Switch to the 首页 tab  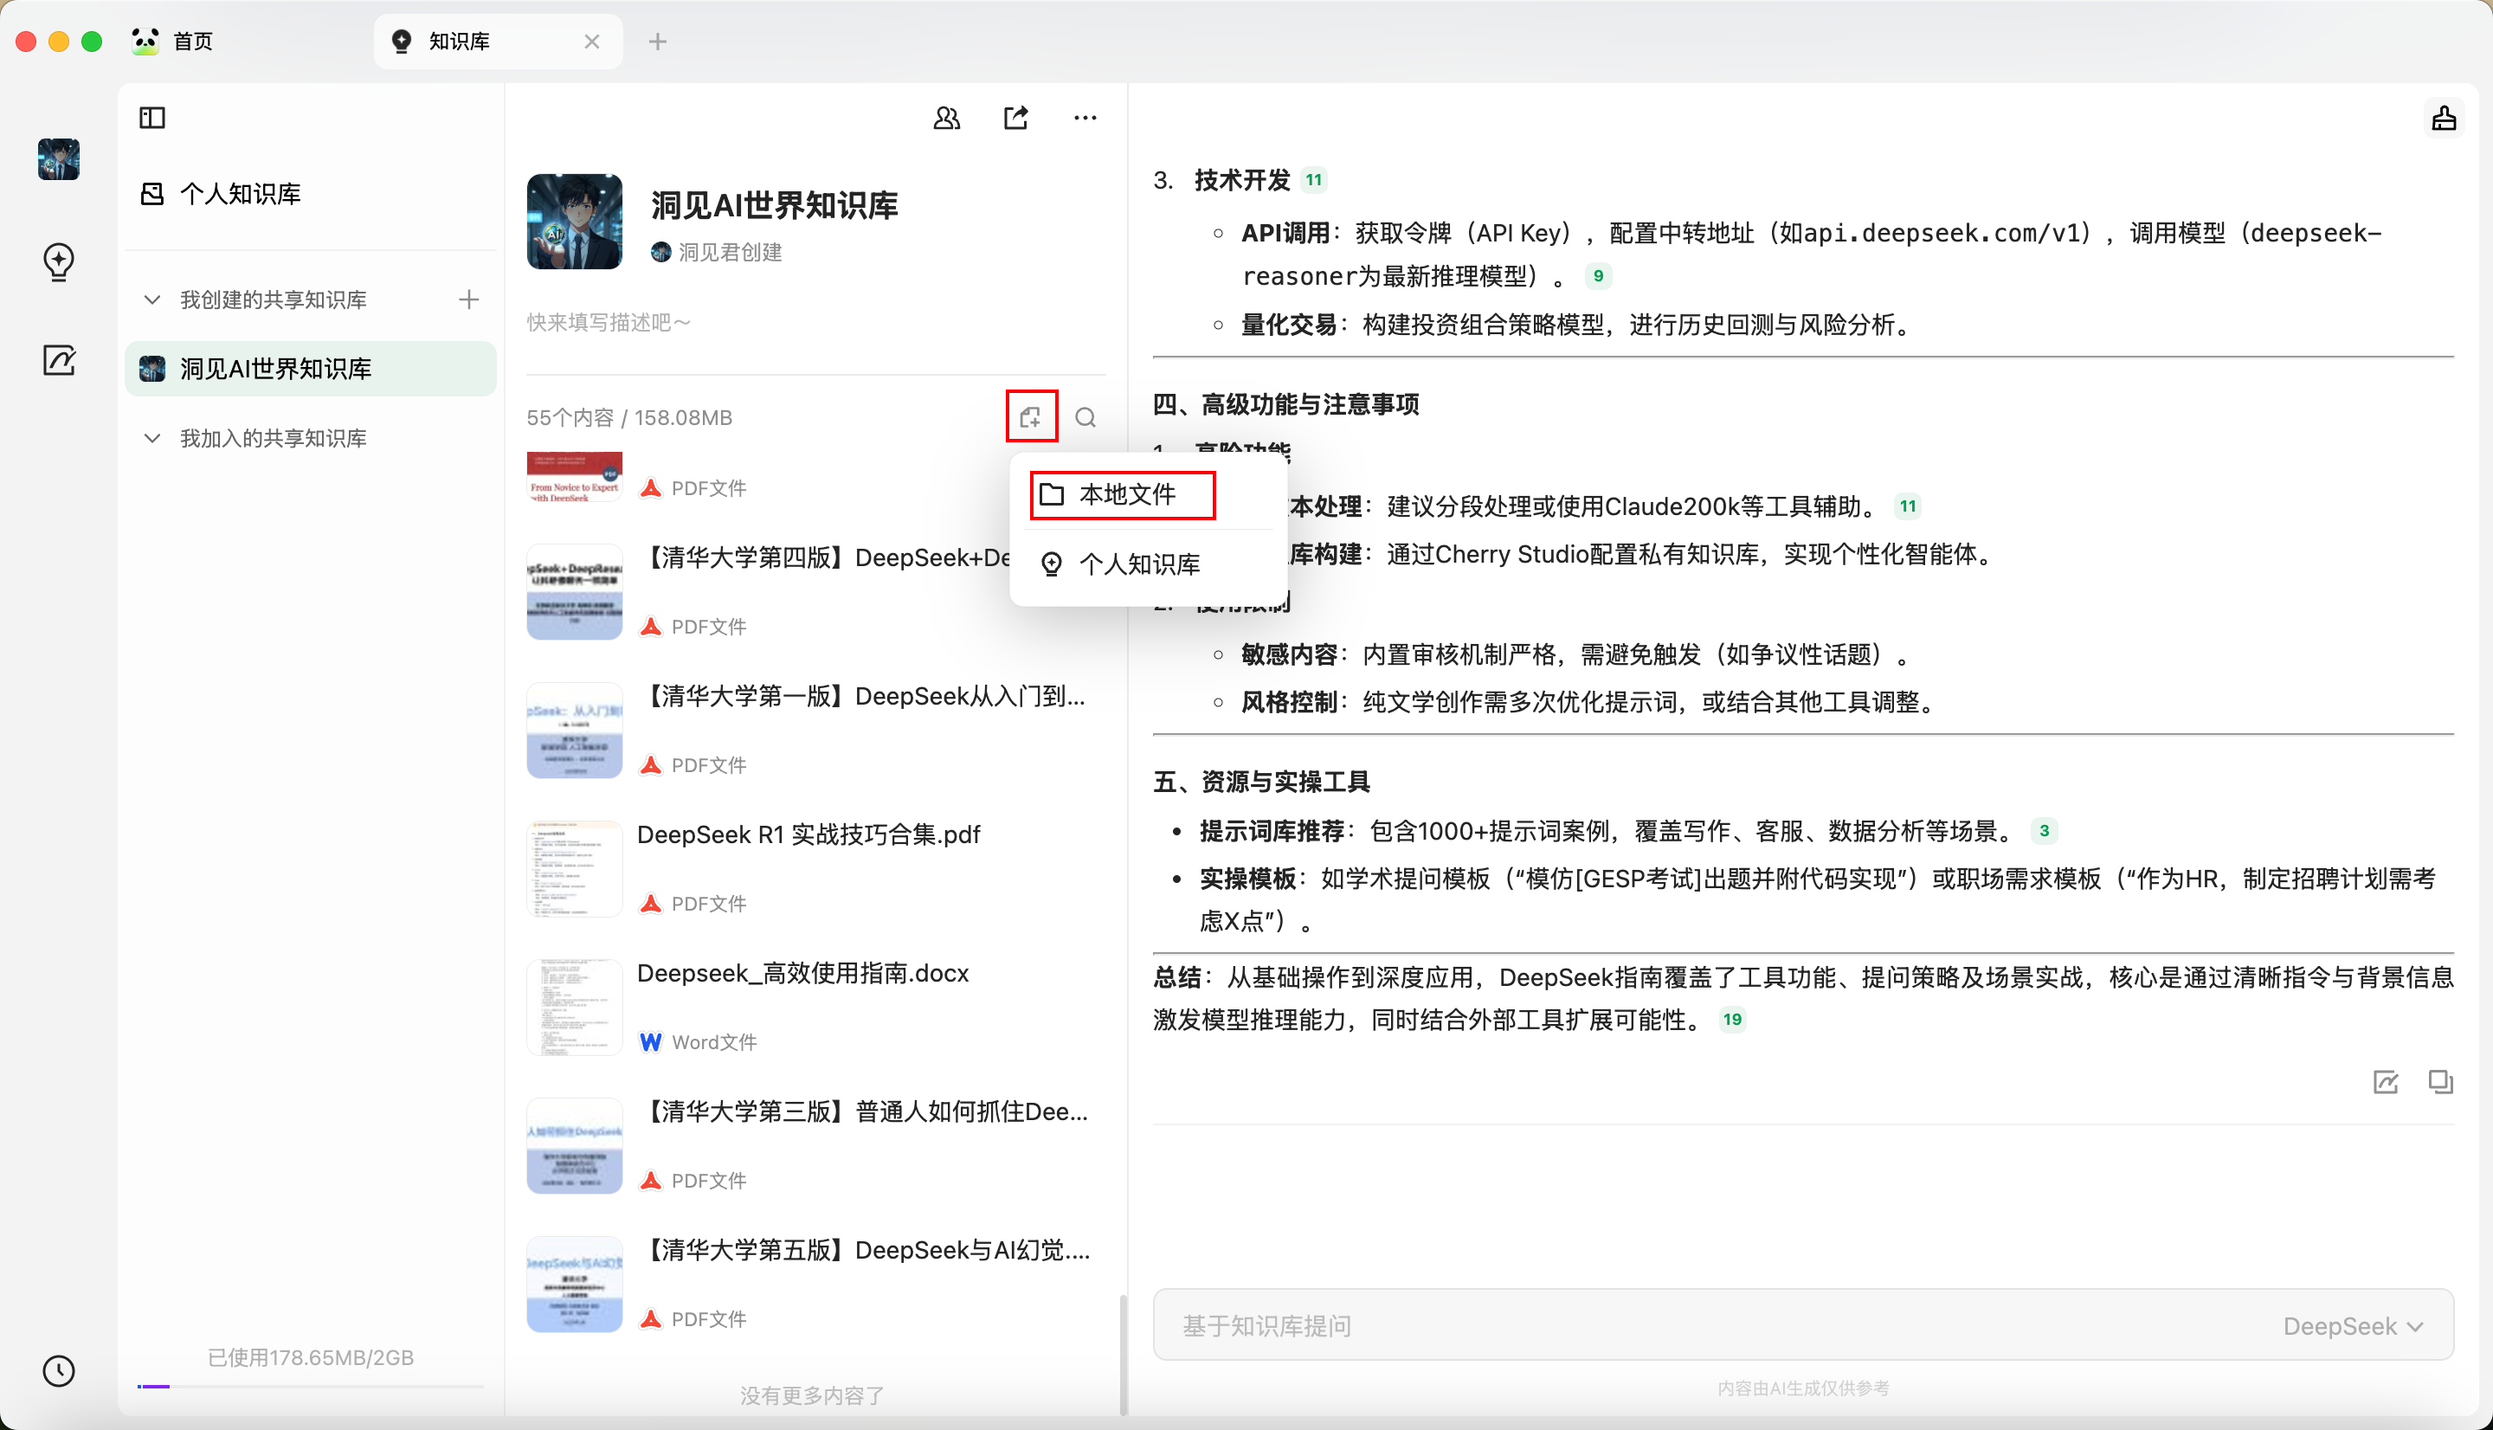click(x=192, y=42)
